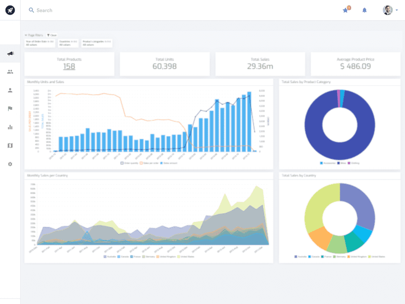Toggle Canada legend in Total Sales by Country
Viewport: 405px width, 304px height.
point(314,257)
